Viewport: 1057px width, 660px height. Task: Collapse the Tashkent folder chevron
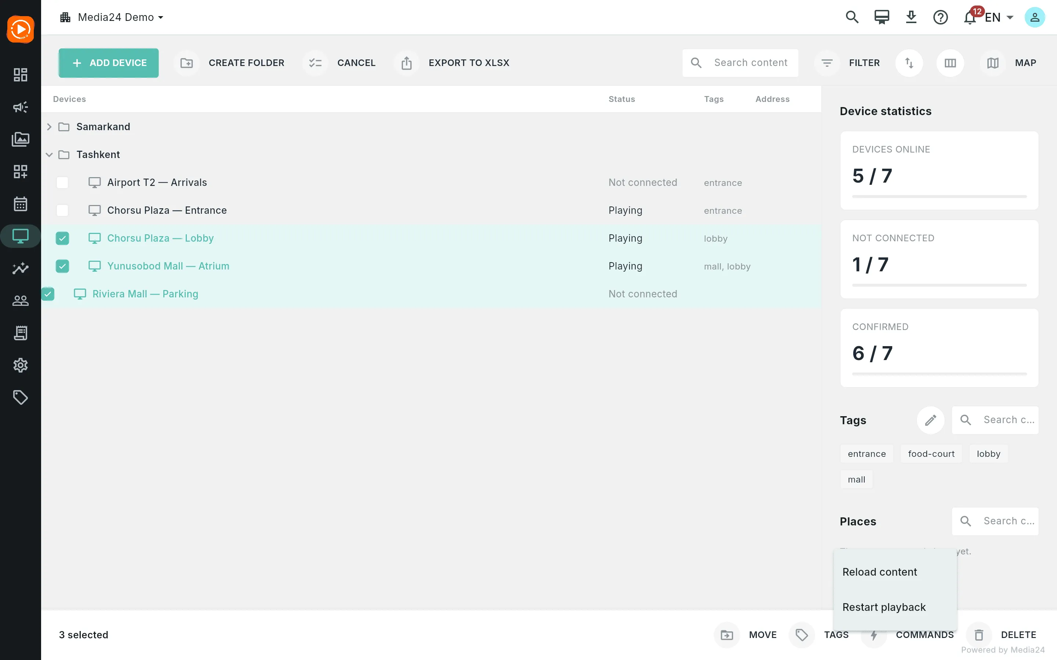point(49,155)
